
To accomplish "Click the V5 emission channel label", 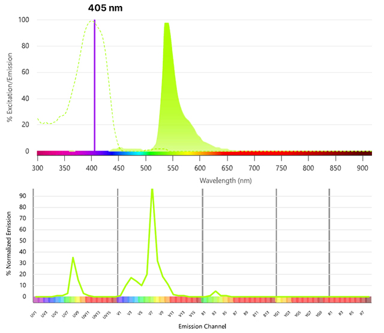I will (x=140, y=313).
